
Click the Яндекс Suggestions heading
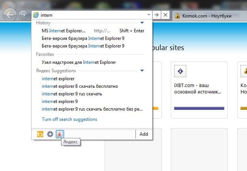coord(56,71)
